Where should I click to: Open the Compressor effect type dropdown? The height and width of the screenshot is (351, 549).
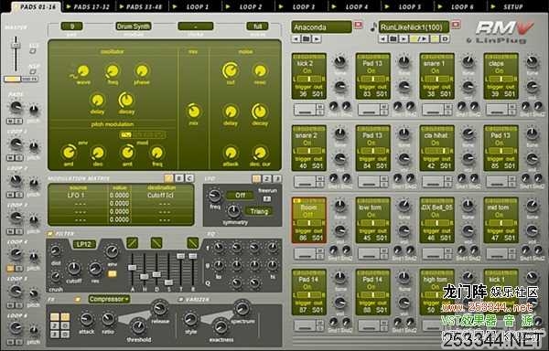[109, 299]
